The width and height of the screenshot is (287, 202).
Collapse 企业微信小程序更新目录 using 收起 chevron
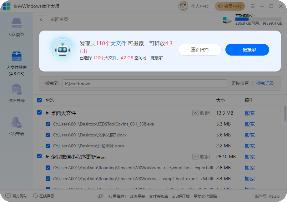[195, 157]
